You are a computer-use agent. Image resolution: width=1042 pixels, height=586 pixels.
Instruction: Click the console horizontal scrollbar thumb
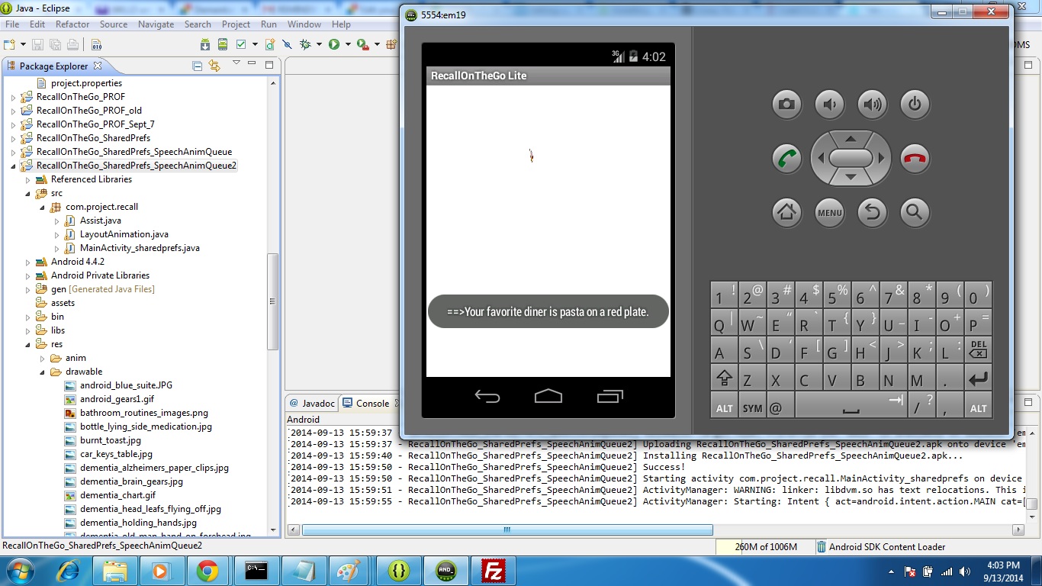coord(507,530)
